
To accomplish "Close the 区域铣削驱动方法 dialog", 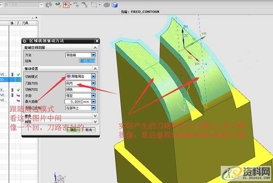I will tap(97, 41).
